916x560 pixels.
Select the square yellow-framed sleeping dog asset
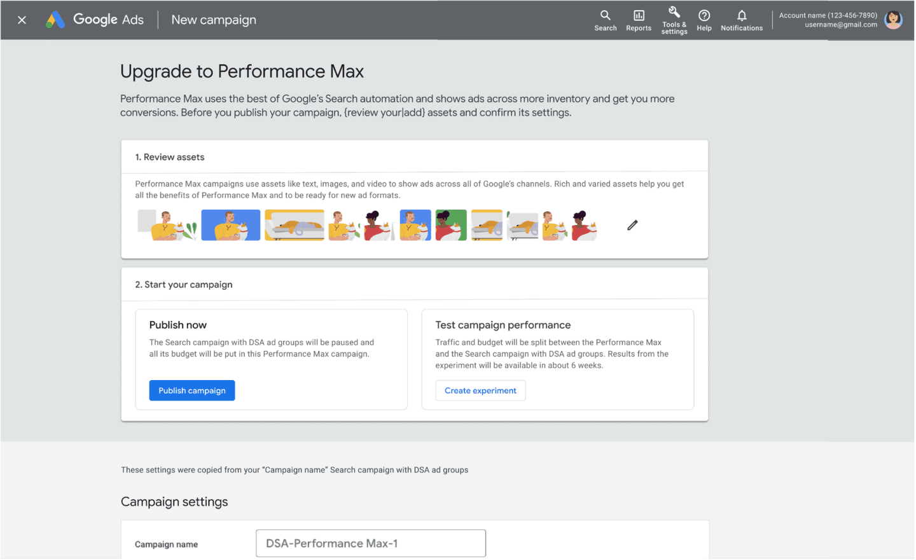[487, 225]
